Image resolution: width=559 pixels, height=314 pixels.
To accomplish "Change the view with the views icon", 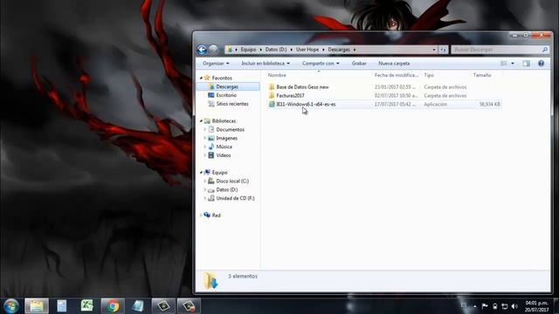I will click(504, 64).
